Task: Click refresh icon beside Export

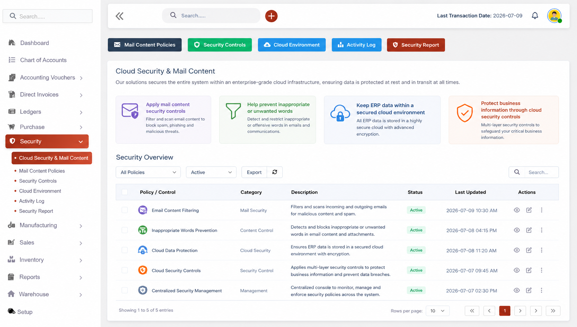Action: [275, 172]
